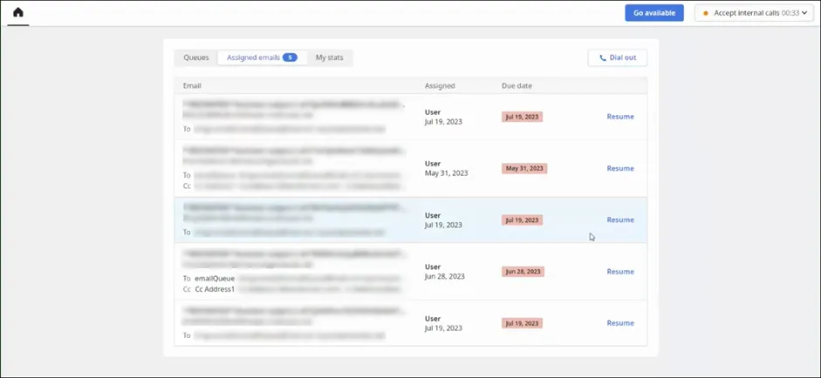Click the Due date column header
Viewport: 821px width, 378px height.
click(x=517, y=85)
